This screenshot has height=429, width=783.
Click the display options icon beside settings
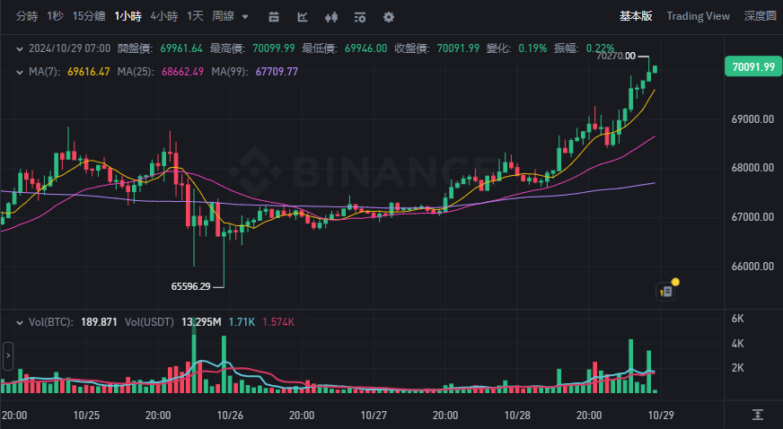click(x=360, y=16)
